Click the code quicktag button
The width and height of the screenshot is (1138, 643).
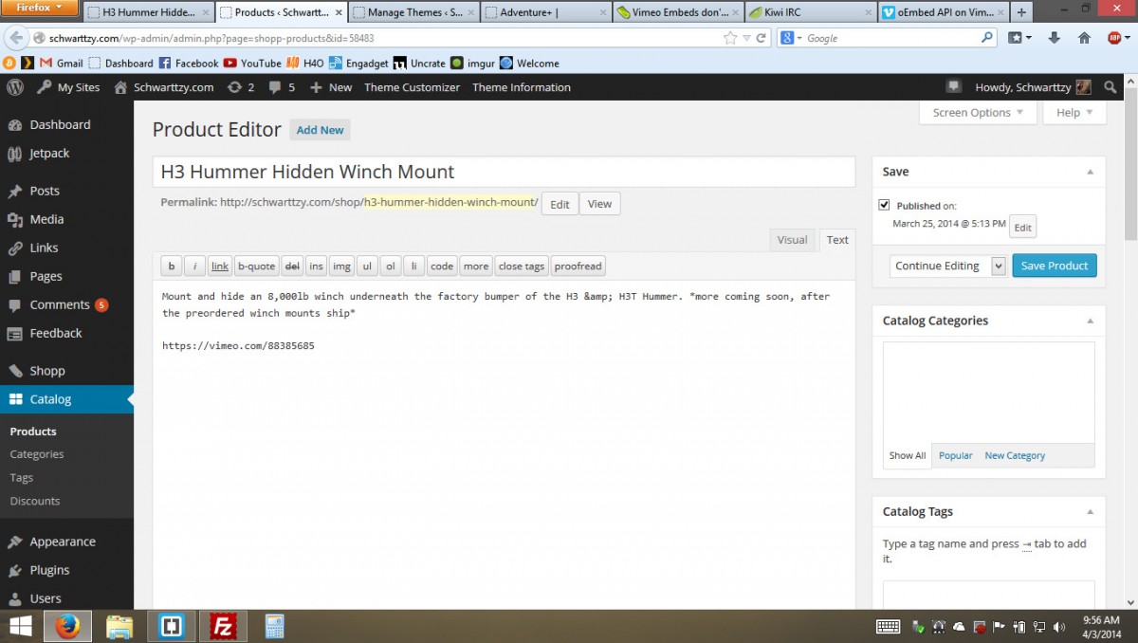click(x=442, y=266)
